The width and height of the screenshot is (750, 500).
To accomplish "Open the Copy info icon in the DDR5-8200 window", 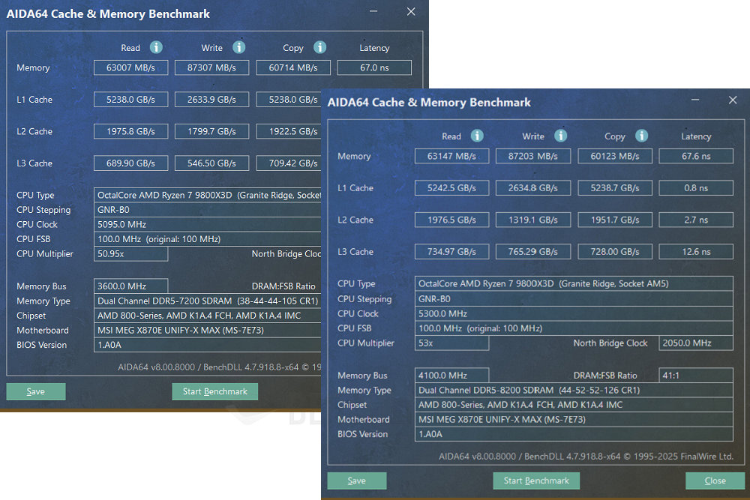I will click(641, 136).
